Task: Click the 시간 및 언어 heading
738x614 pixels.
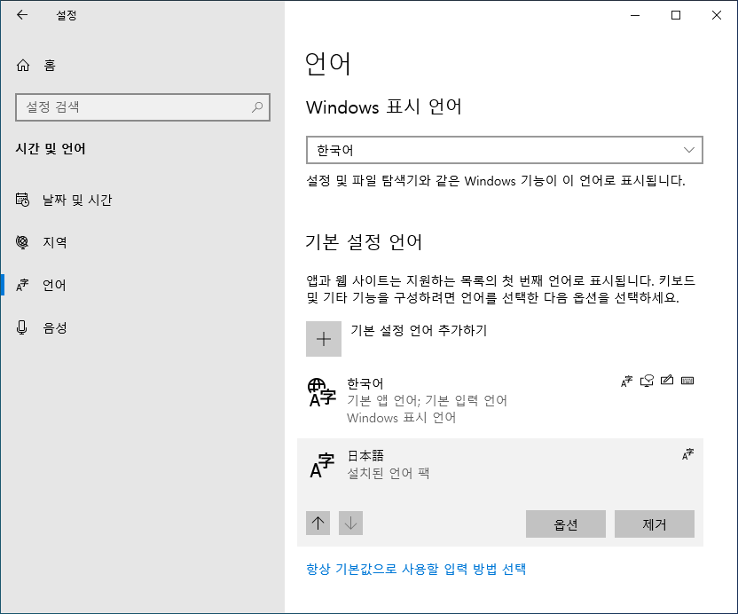Action: coord(51,149)
